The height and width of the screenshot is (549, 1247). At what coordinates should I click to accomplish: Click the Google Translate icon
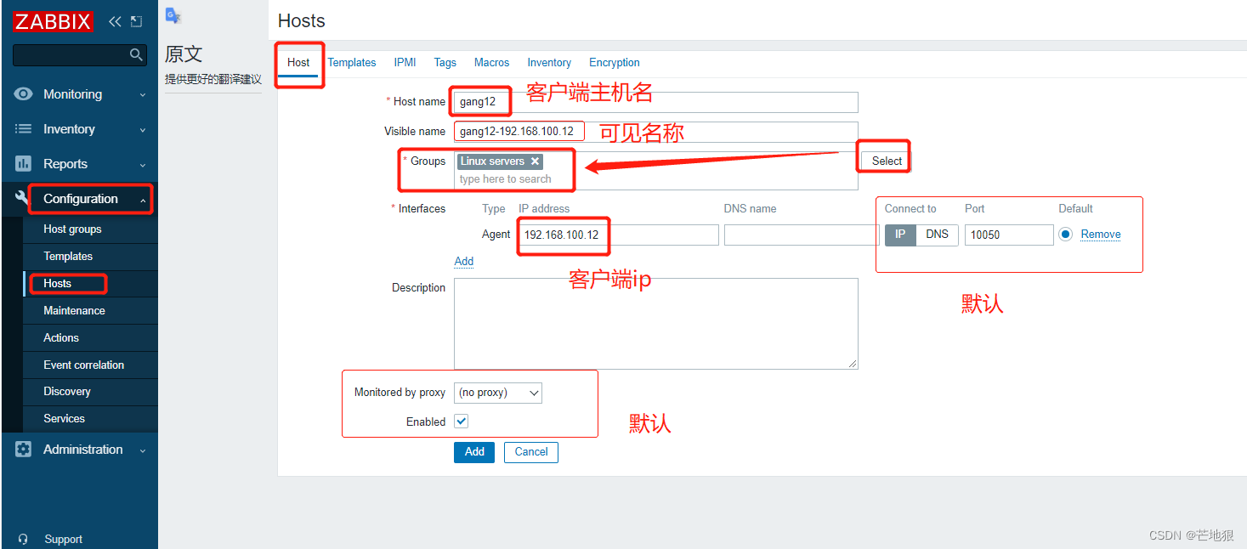click(x=173, y=15)
